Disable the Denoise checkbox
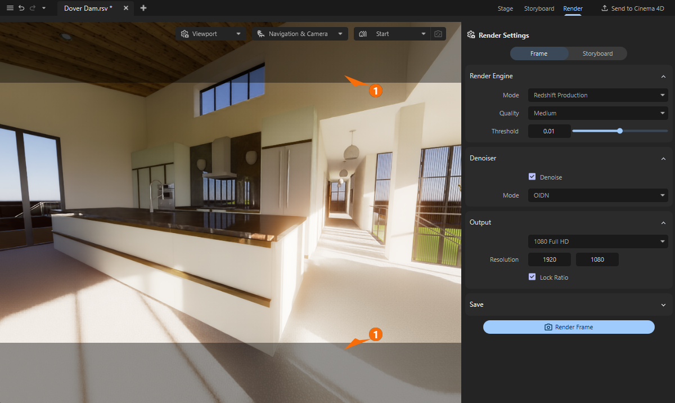This screenshot has width=675, height=403. [532, 176]
